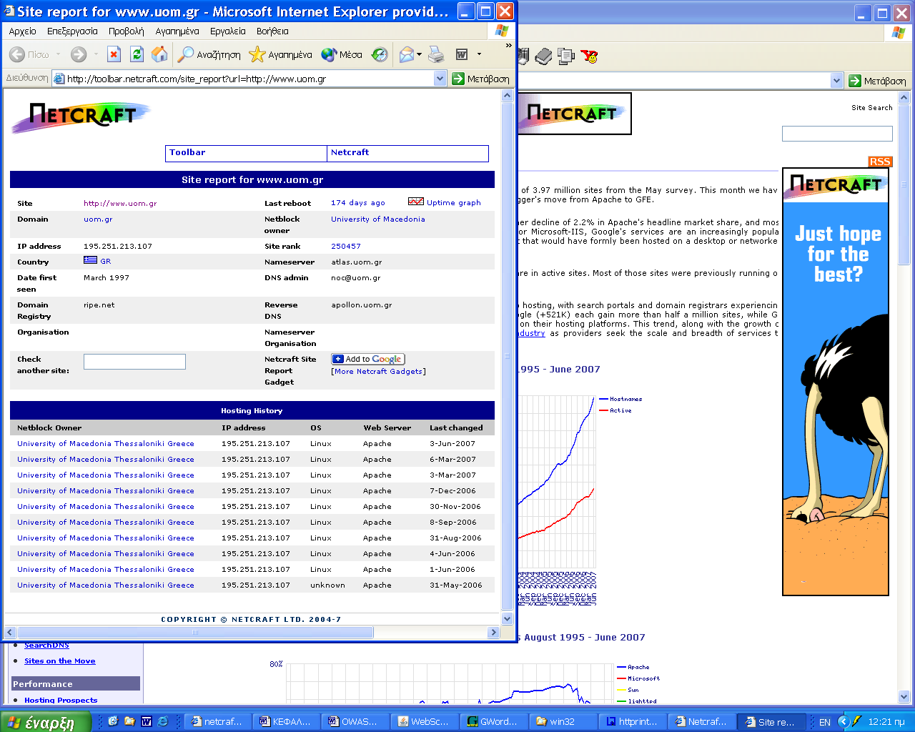Open back window address bar dropdown
Screen dimensions: 915x732
click(837, 81)
